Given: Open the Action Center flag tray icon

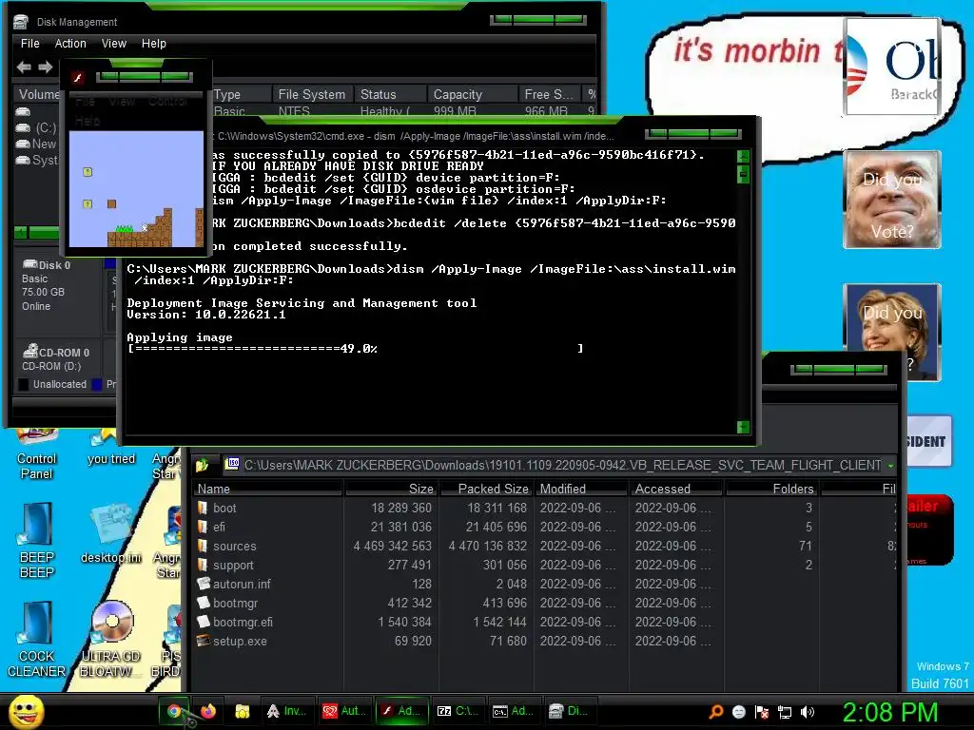Looking at the screenshot, I should 762,712.
